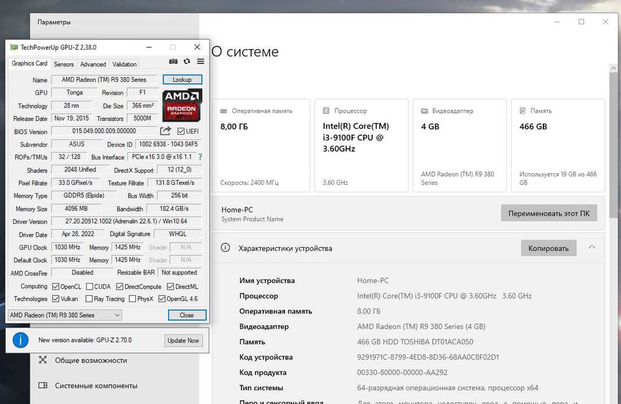Click the Оперативная память 8,00 ГБ card
The width and height of the screenshot is (621, 404).
coord(261,145)
